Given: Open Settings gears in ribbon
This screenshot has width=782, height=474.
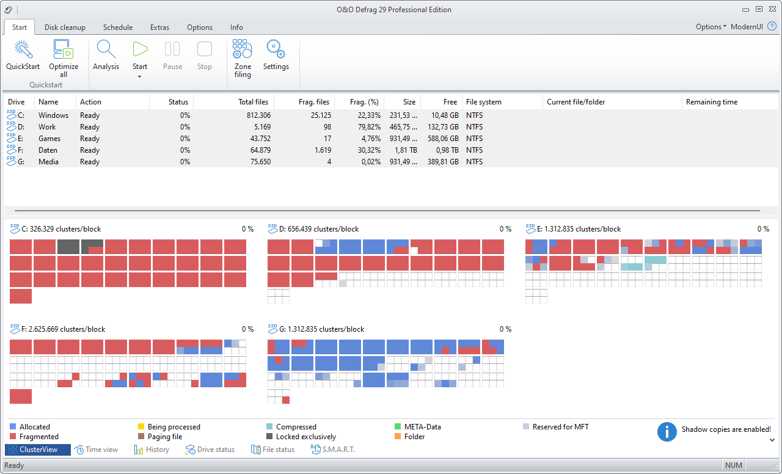Looking at the screenshot, I should [x=276, y=49].
